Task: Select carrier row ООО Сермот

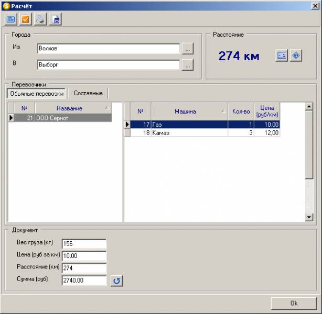Action: [x=63, y=118]
